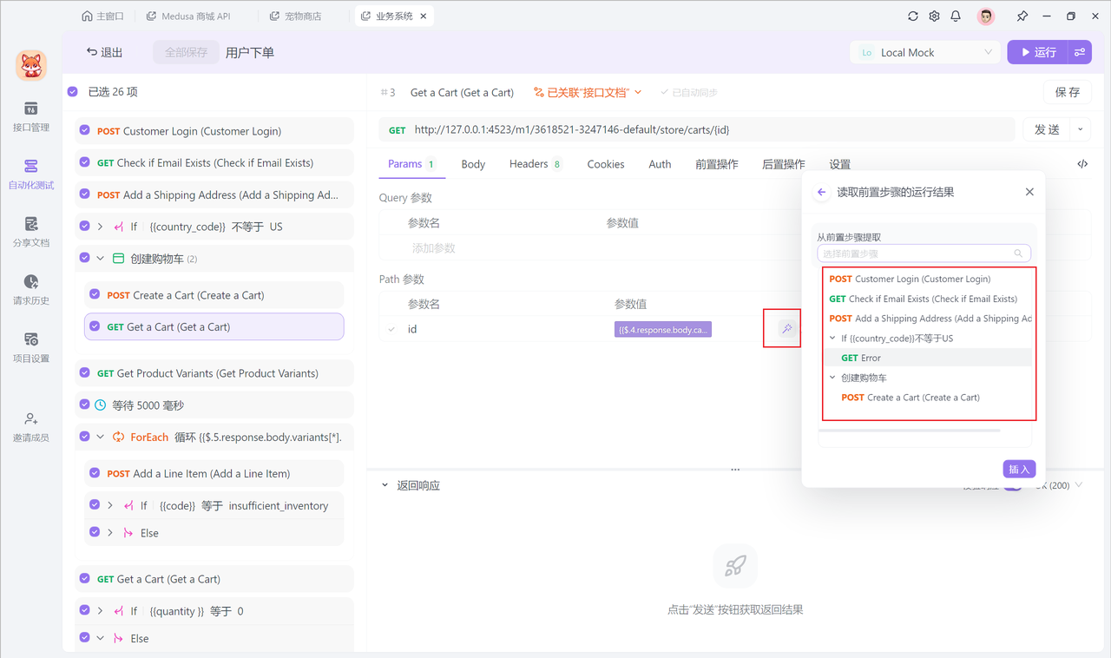Click the search icon in the 选择前置步骤 field
The image size is (1111, 658).
[x=1018, y=253]
